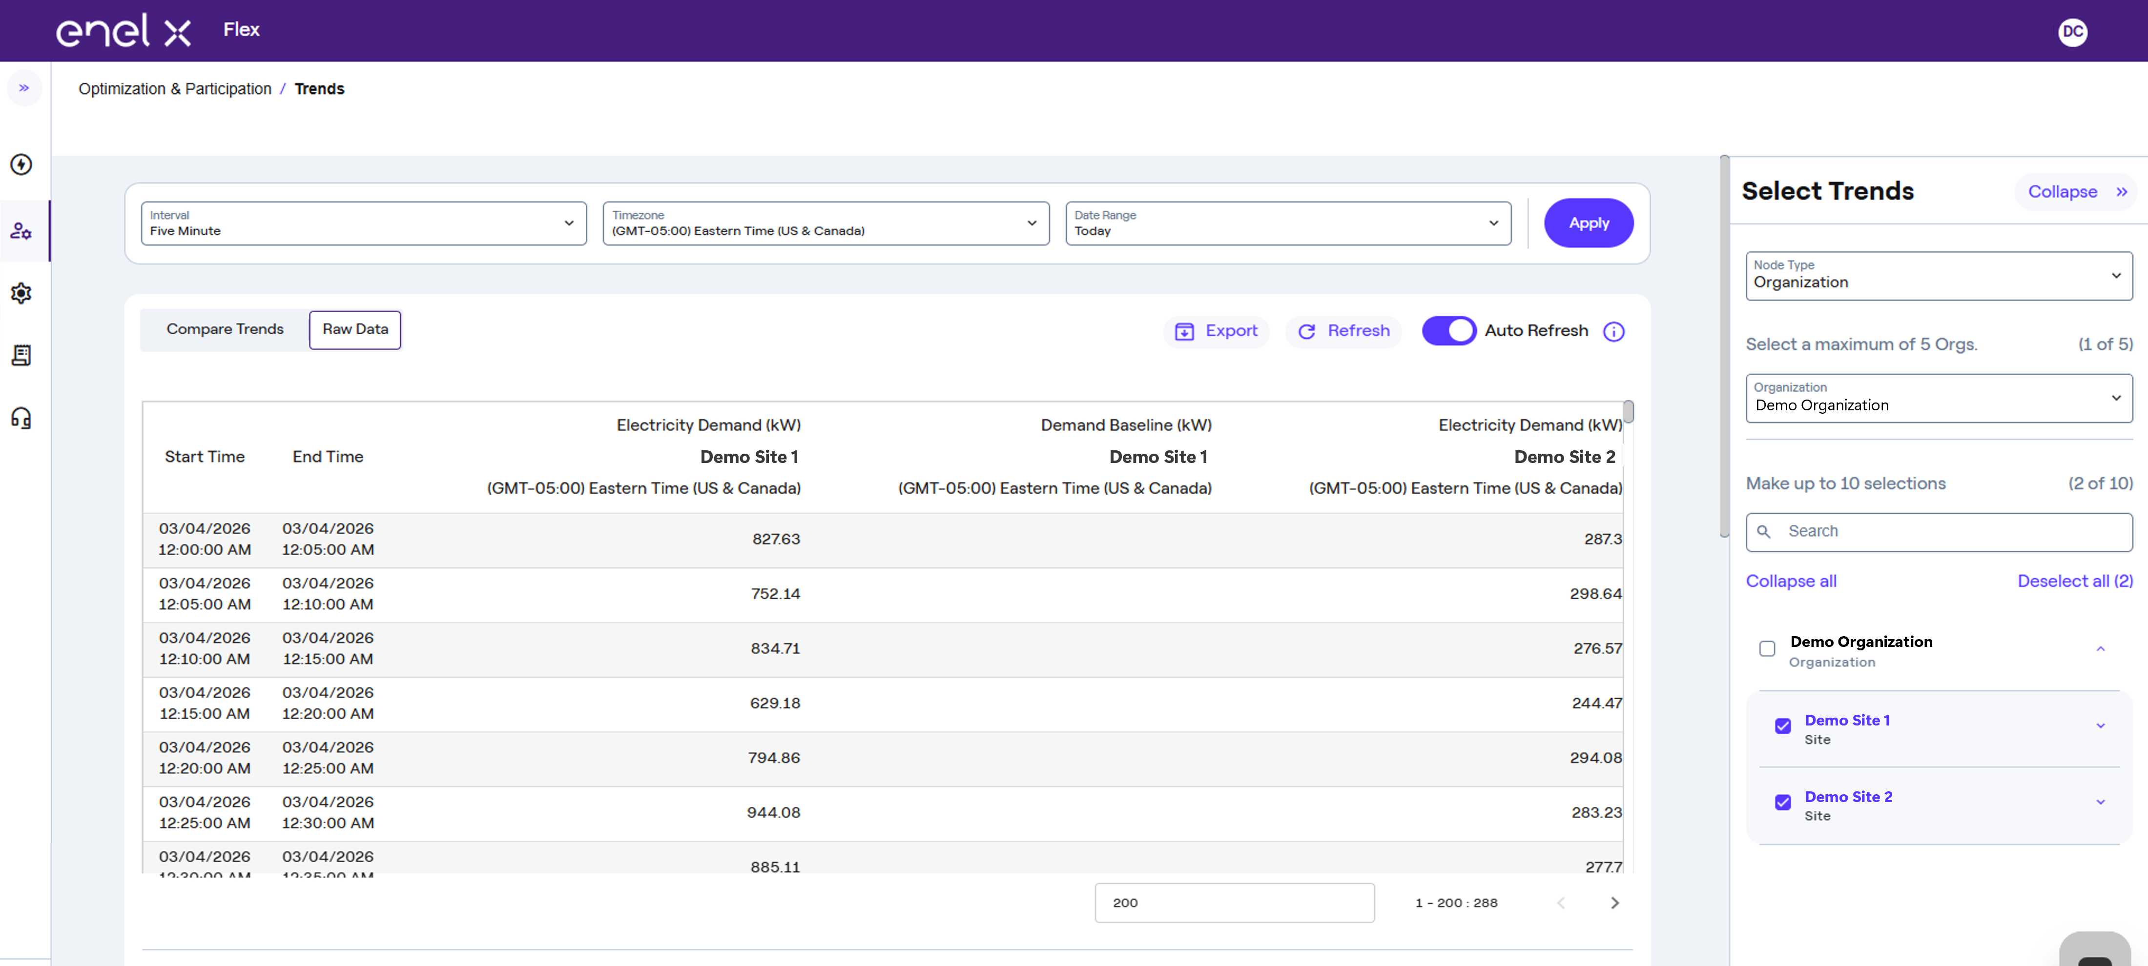Image resolution: width=2148 pixels, height=966 pixels.
Task: Open the Interval dropdown
Action: pos(364,223)
